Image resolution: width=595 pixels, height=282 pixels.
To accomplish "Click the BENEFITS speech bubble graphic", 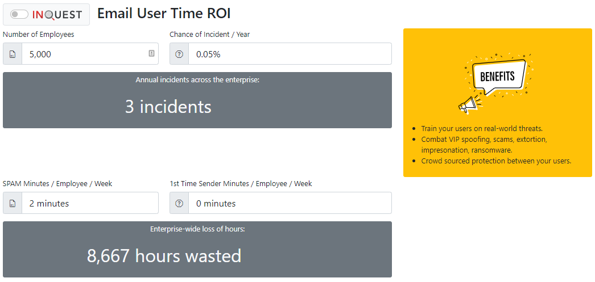I will pos(499,77).
